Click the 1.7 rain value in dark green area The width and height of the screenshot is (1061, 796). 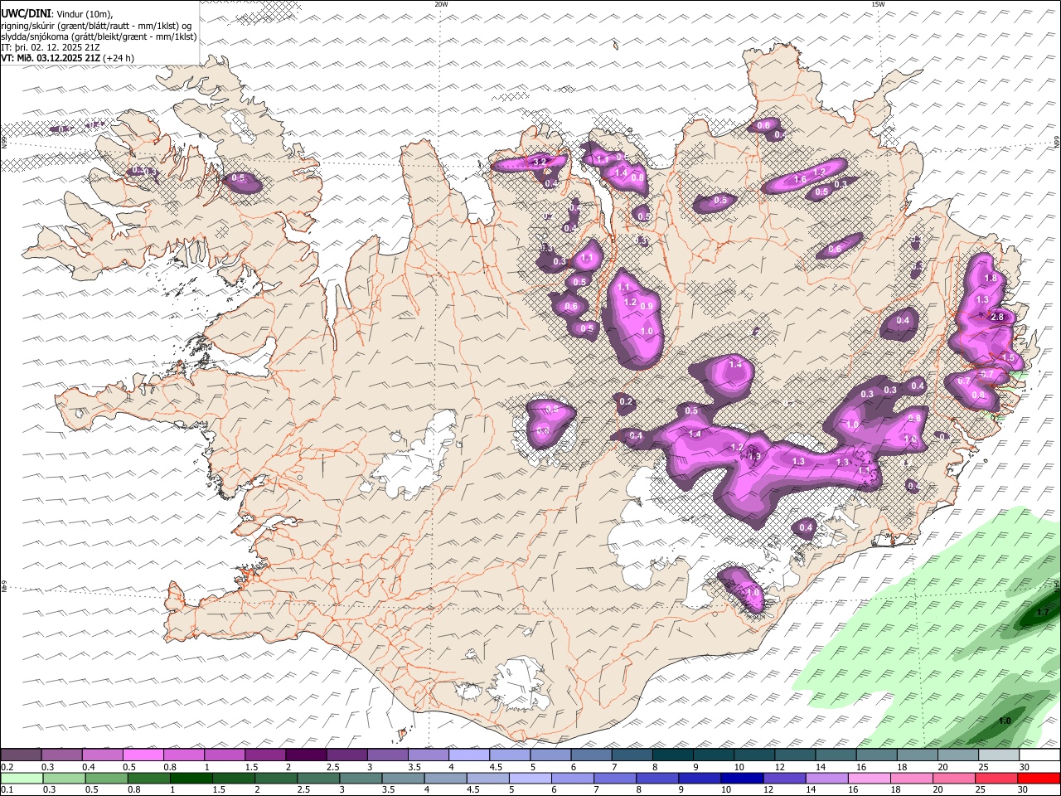pyautogui.click(x=1043, y=612)
